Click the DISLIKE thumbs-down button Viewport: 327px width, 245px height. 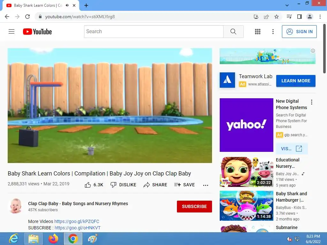(x=123, y=185)
